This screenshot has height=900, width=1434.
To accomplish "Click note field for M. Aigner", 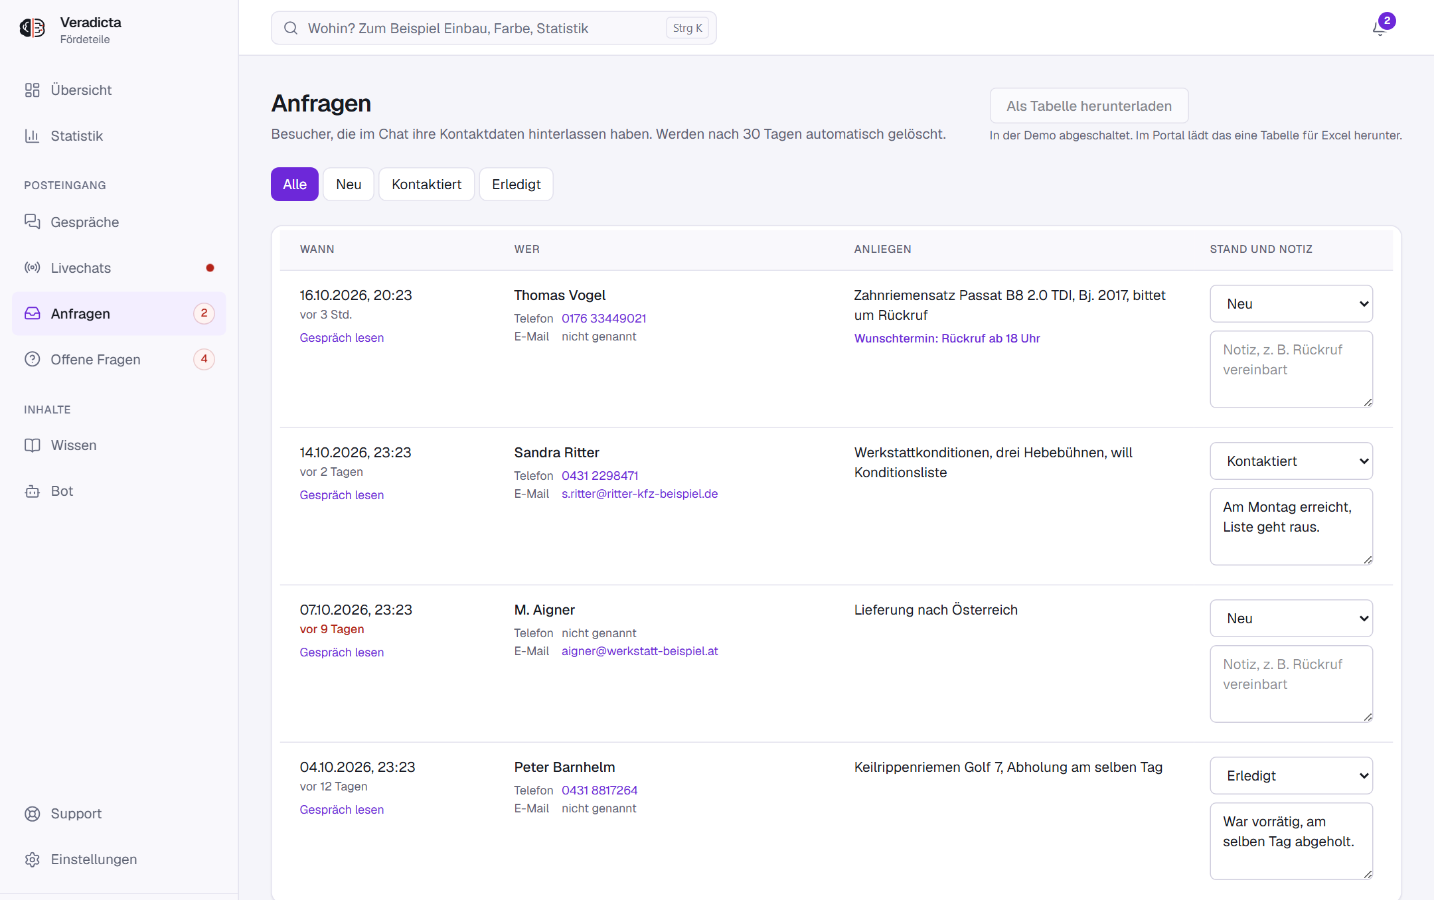I will [x=1291, y=684].
